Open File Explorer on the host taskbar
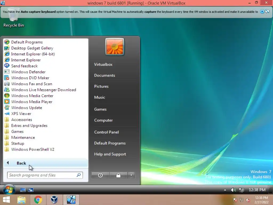This screenshot has width=273, height=205. [x=22, y=200]
